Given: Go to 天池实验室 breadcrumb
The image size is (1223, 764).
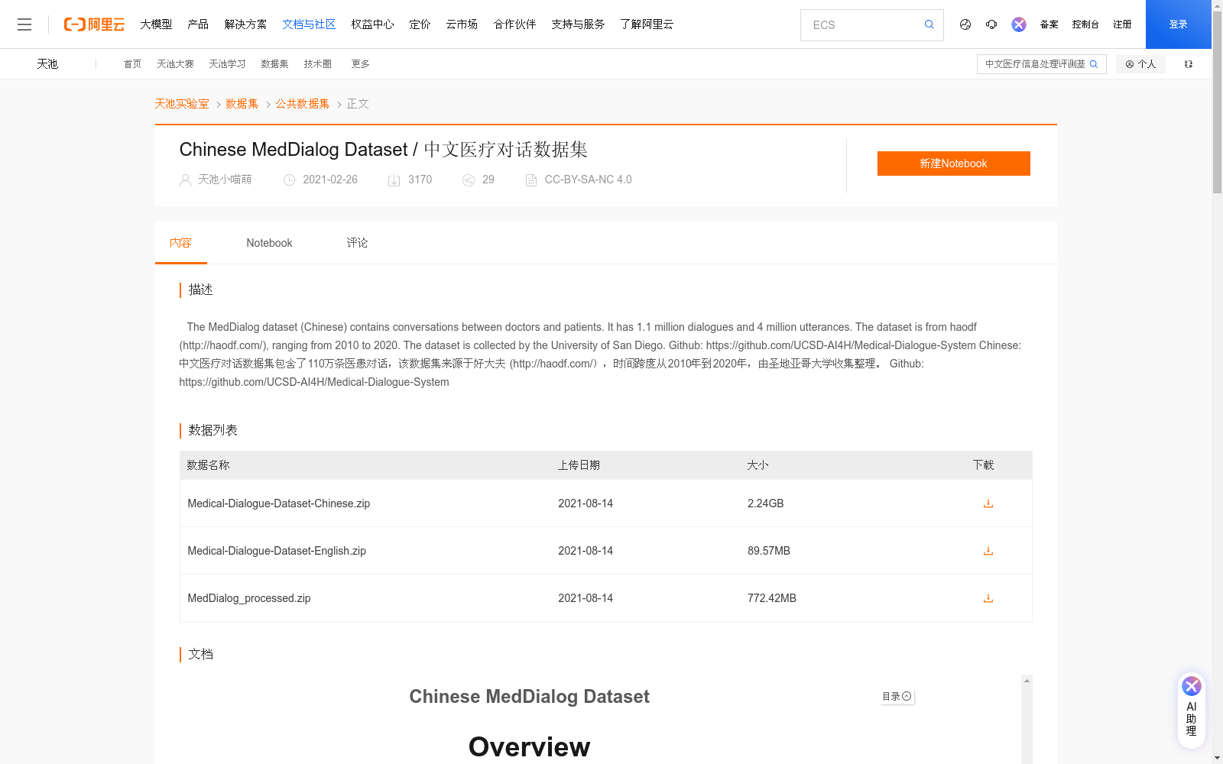Looking at the screenshot, I should point(182,104).
